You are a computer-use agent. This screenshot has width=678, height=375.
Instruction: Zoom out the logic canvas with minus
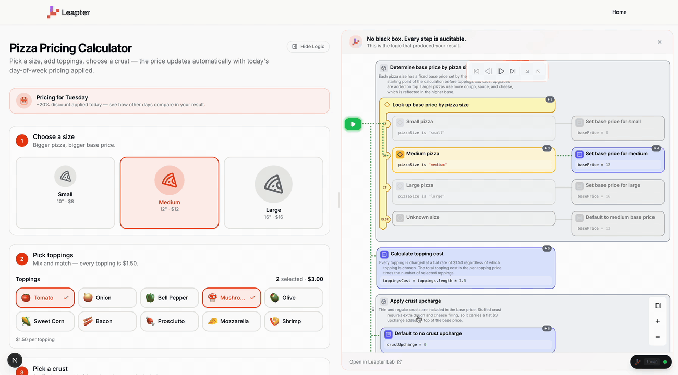(657, 337)
